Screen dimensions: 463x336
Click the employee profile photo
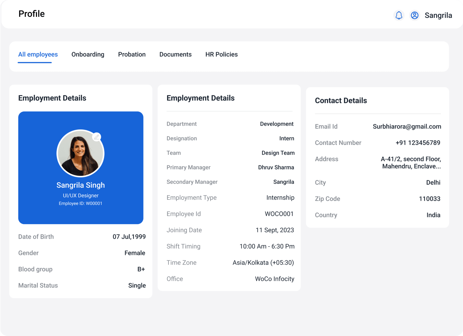pos(80,154)
